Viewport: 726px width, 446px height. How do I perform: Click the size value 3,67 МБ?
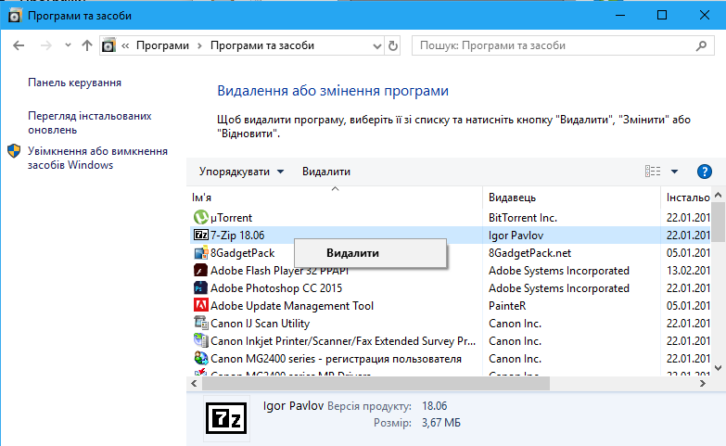point(441,423)
